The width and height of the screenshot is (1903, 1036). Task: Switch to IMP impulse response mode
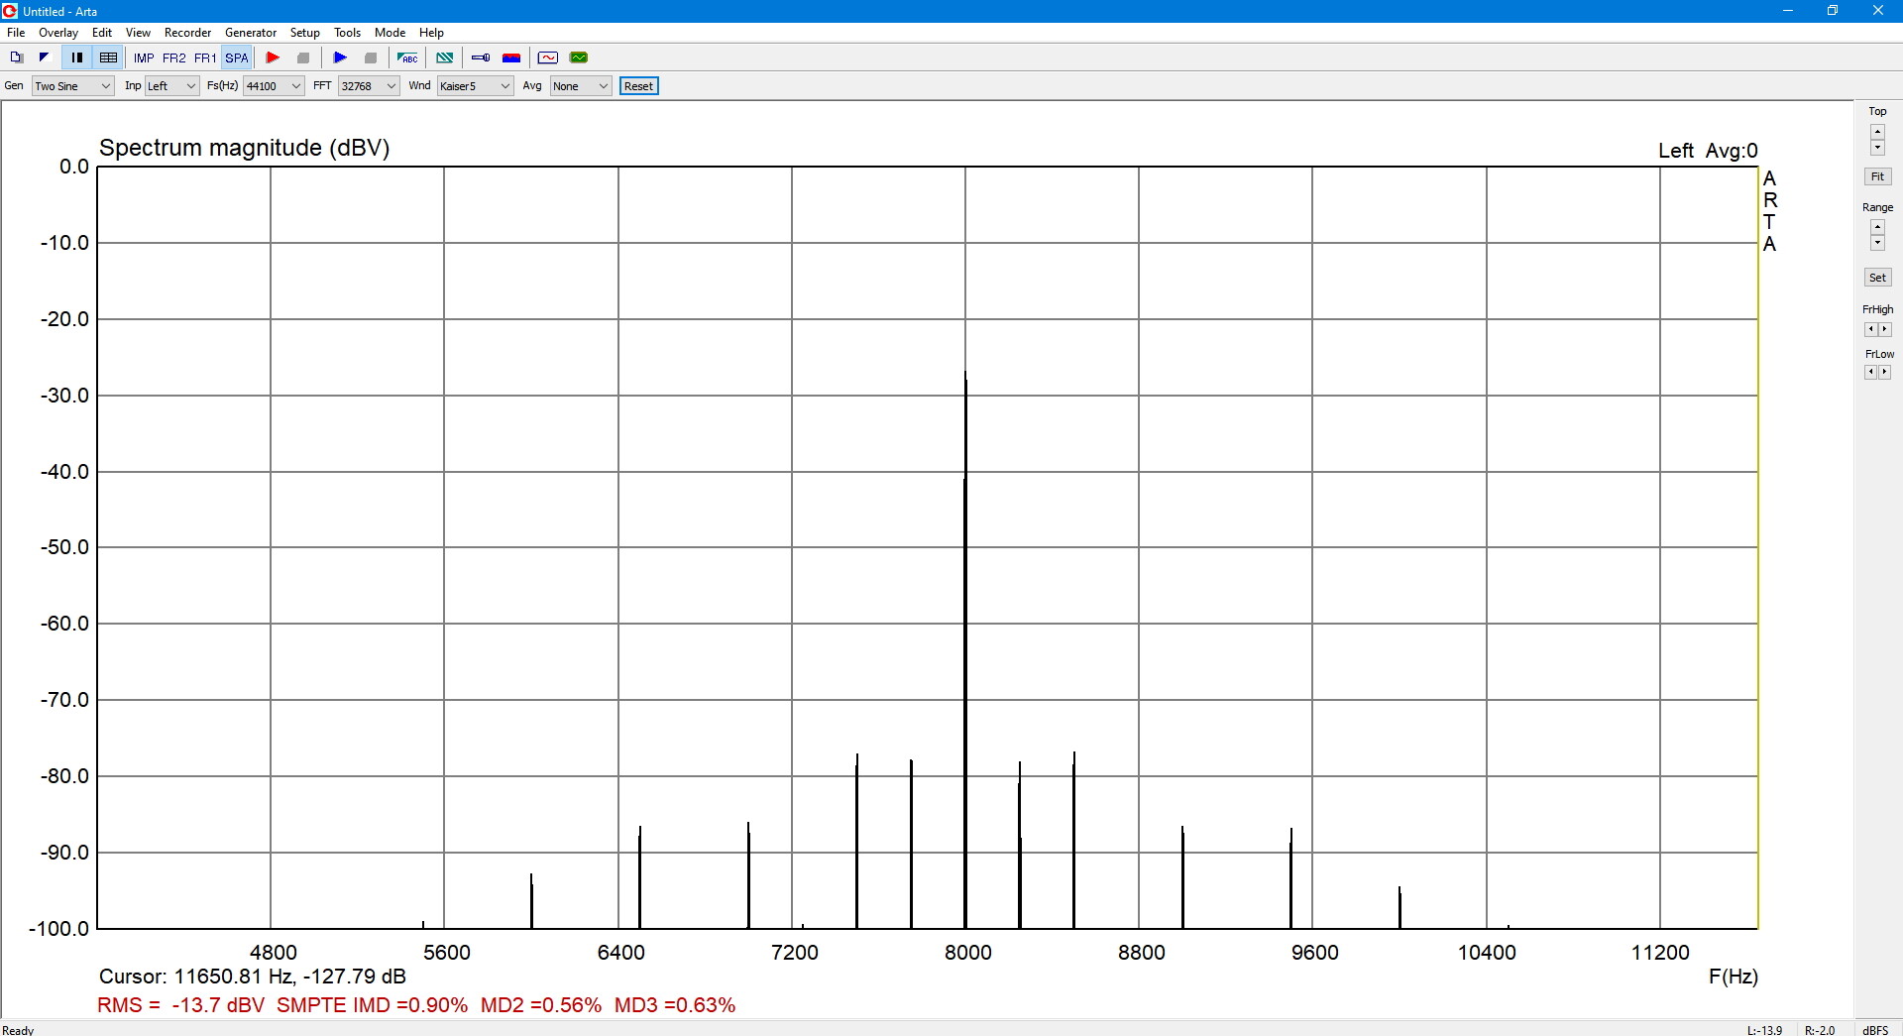(144, 58)
